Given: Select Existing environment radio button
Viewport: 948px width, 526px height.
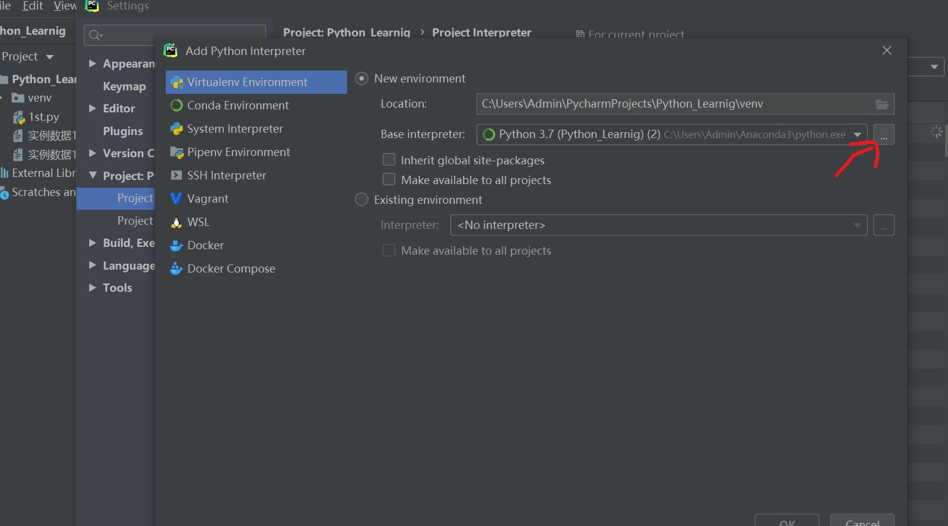Looking at the screenshot, I should tap(361, 200).
